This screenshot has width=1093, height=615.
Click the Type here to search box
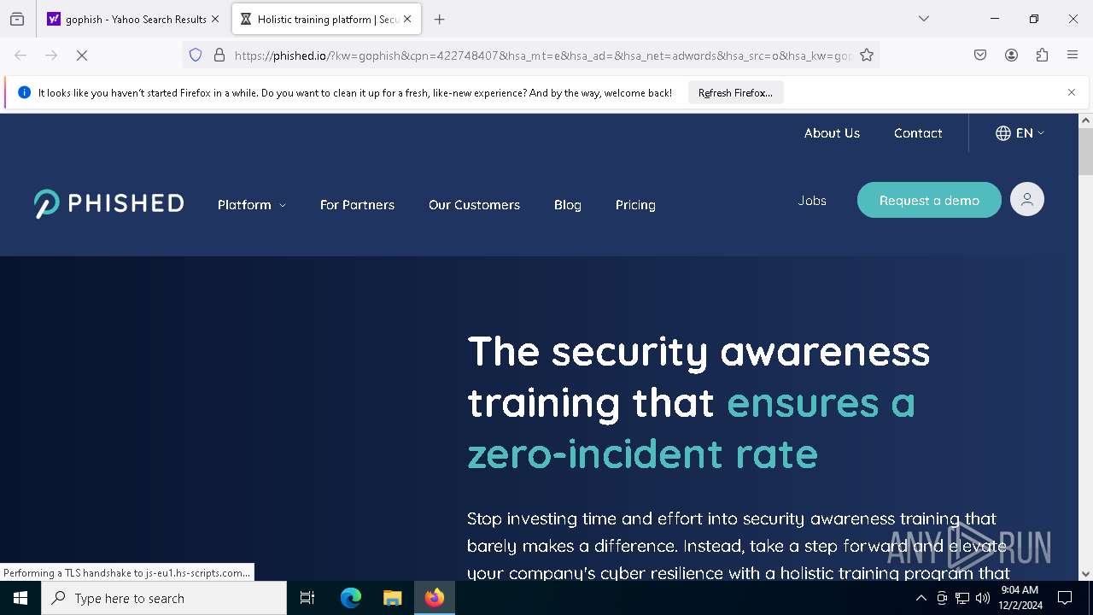pos(164,598)
